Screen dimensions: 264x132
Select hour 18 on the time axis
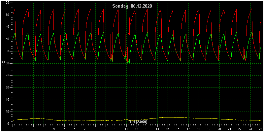coord(199,129)
